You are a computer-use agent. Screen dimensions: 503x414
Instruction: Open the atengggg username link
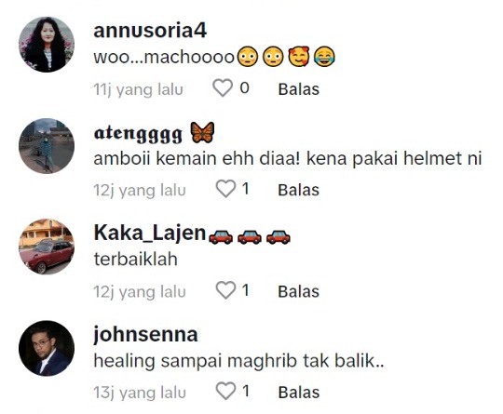tap(138, 134)
